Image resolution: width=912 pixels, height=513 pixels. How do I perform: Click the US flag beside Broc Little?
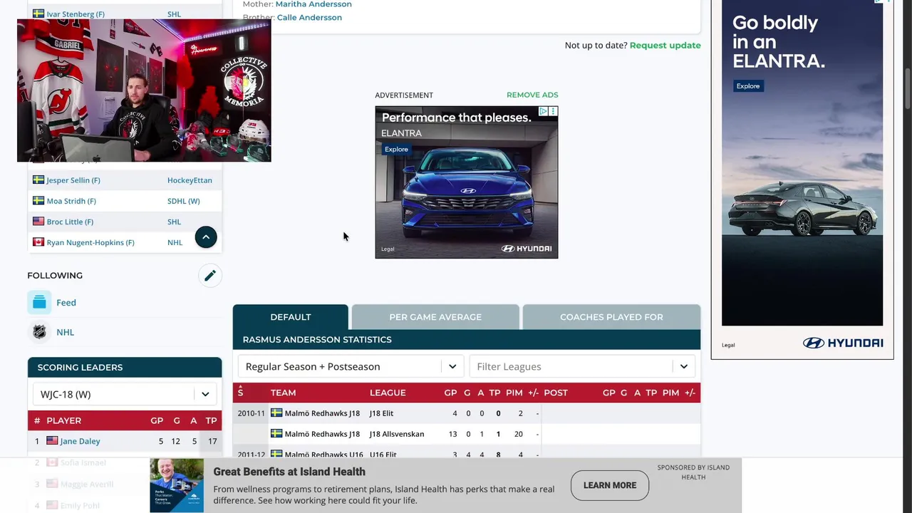38,222
